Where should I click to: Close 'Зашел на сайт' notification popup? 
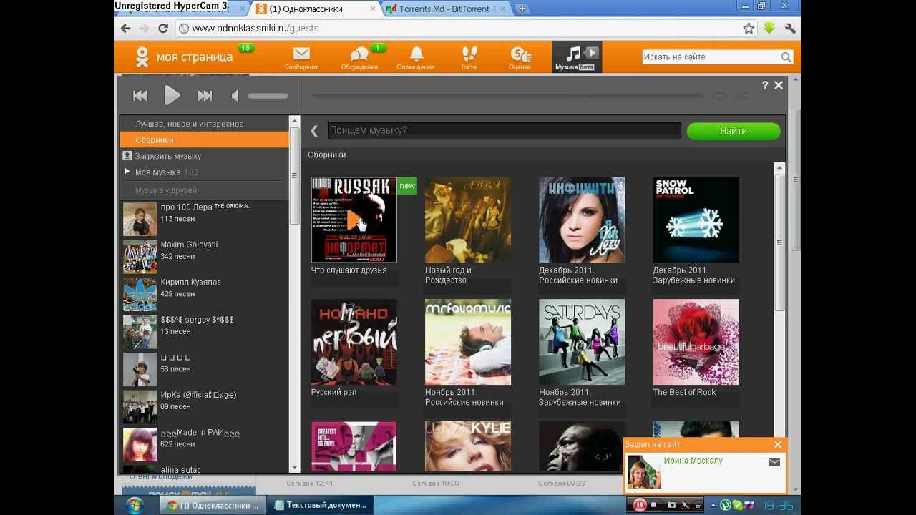pos(778,445)
